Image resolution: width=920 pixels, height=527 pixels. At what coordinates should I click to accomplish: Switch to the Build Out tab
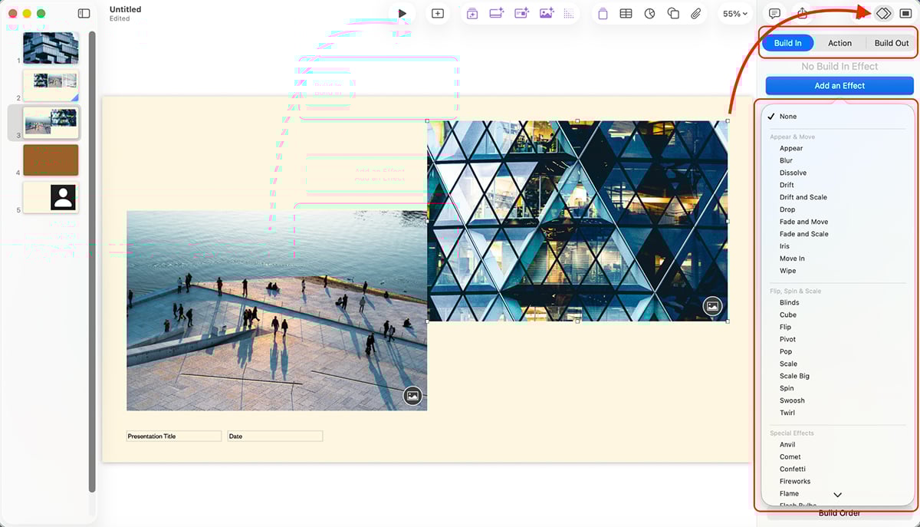tap(891, 43)
